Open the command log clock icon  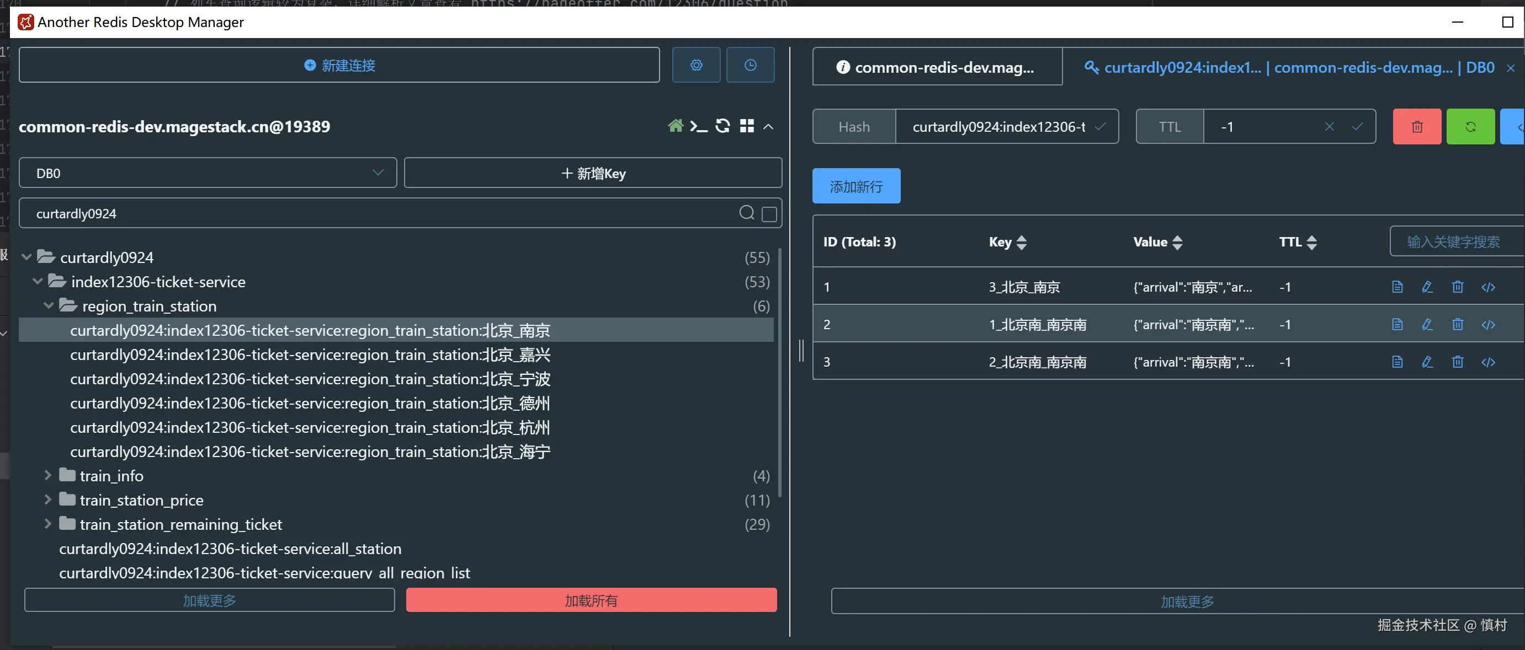click(x=750, y=65)
